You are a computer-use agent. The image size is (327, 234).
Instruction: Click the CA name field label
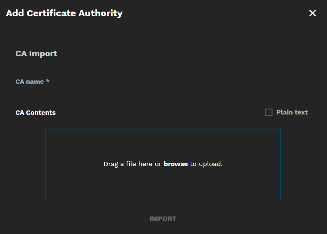tap(29, 82)
